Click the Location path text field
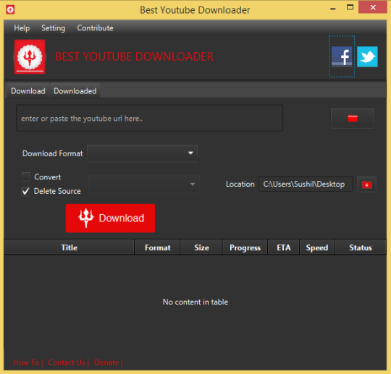The width and height of the screenshot is (391, 374). coord(306,184)
